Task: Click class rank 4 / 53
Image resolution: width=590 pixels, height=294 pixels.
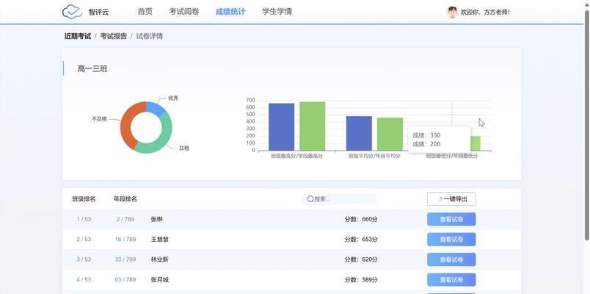Action: tap(84, 280)
